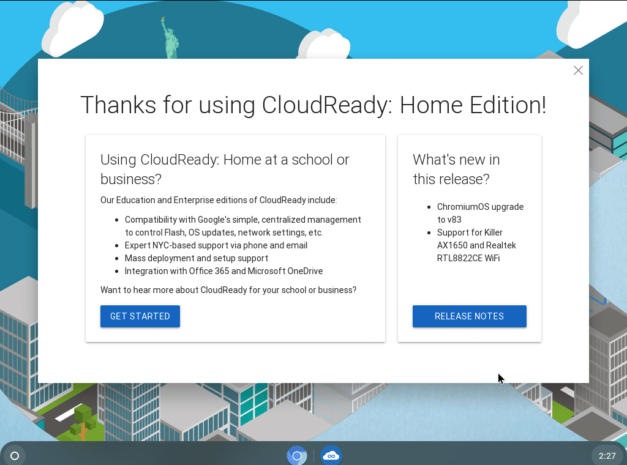
Task: Select the "ChromiumOS upgrade to v83" bullet
Action: click(480, 213)
